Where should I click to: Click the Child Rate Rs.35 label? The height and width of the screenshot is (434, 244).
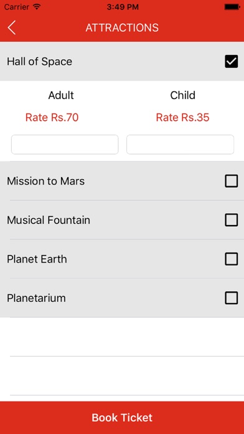coord(182,117)
